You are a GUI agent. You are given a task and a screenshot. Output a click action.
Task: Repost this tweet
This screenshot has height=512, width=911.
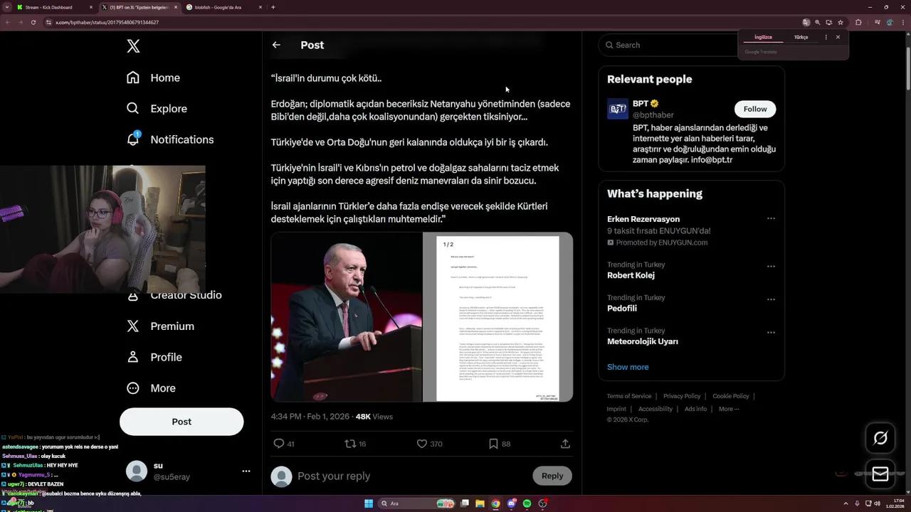[350, 444]
